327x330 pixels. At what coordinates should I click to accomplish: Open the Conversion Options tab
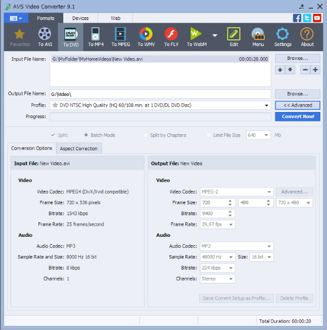point(32,148)
